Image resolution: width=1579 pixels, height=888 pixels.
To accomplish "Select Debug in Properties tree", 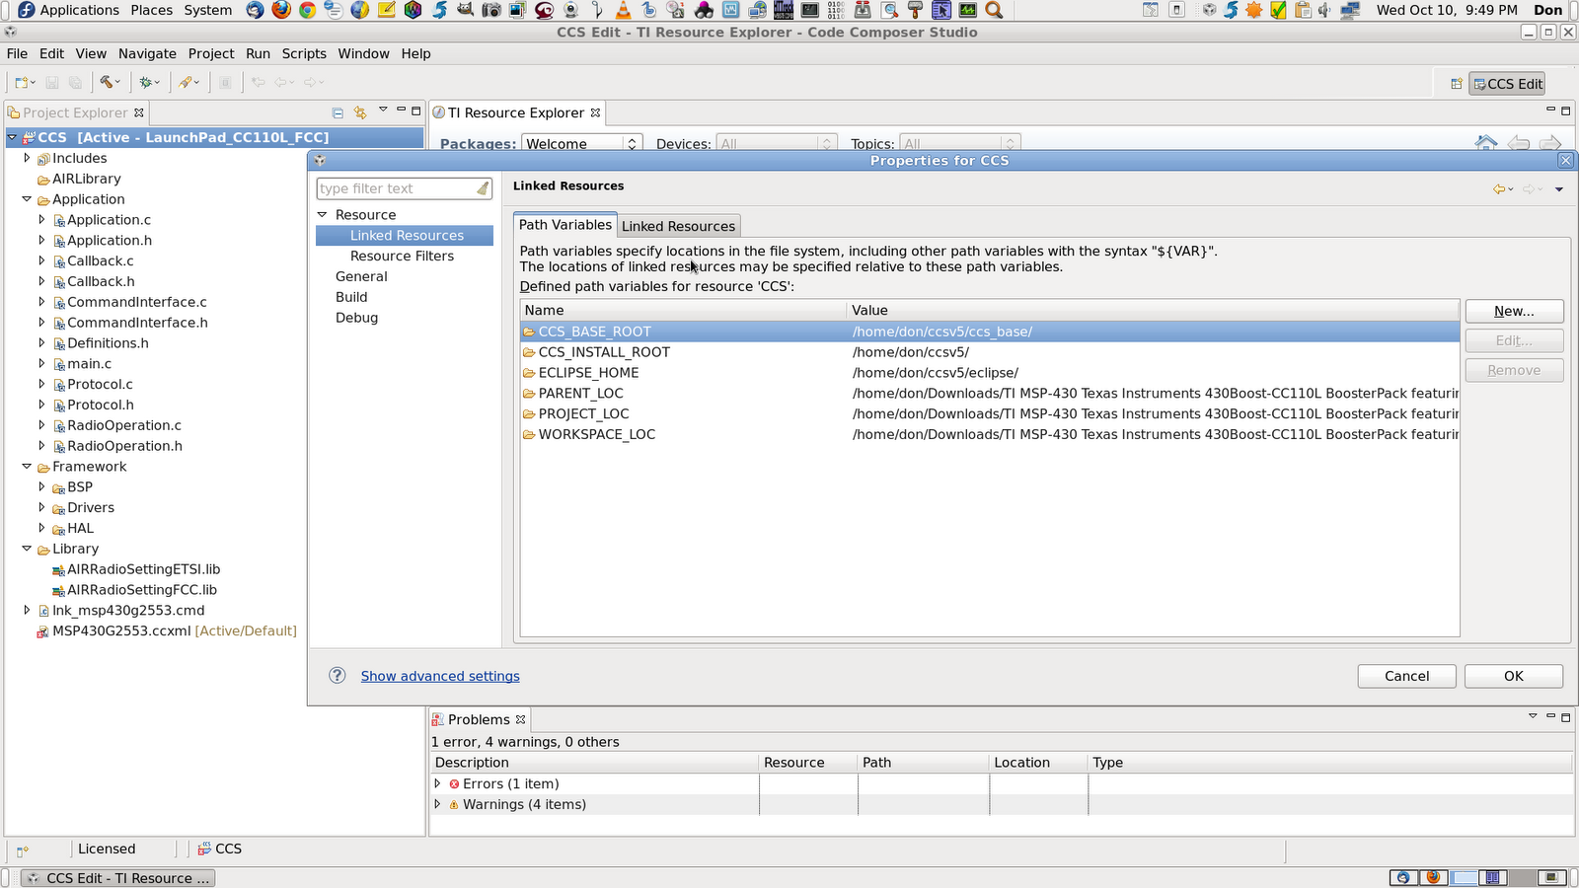I will tap(356, 318).
